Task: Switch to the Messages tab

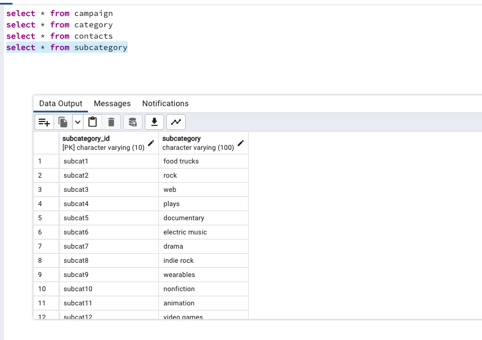Action: click(112, 103)
